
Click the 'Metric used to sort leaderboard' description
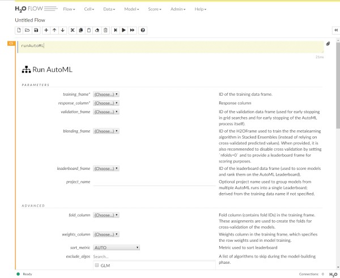(248, 247)
